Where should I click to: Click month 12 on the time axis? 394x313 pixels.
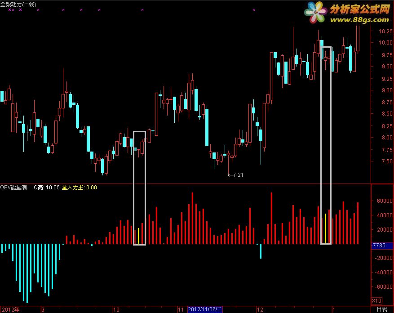pos(260,309)
